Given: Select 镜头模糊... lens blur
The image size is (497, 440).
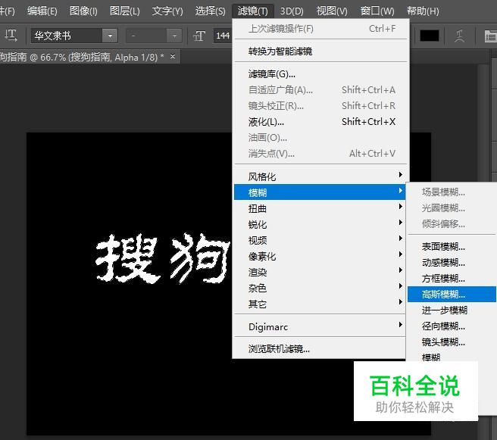Looking at the screenshot, I should tap(452, 342).
